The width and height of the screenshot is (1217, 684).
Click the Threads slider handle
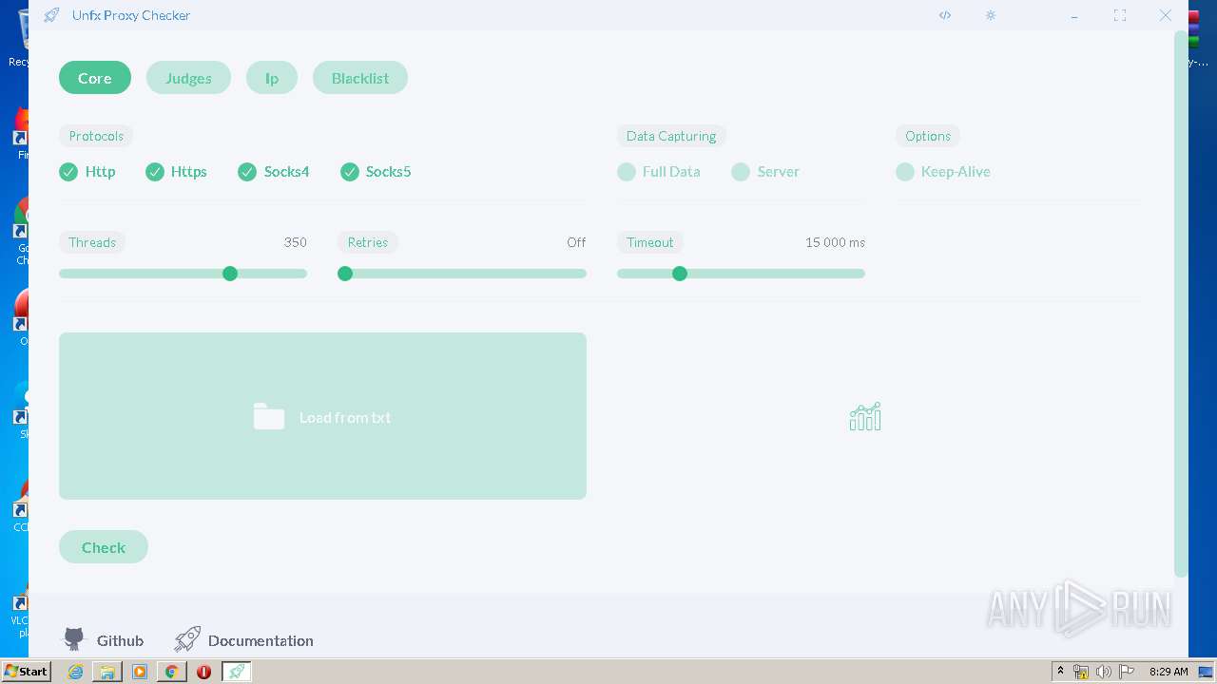point(230,274)
